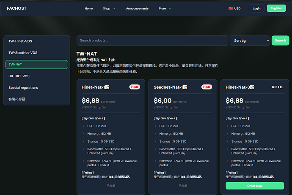Screen dimensions: 292x195
Task: Select the TW-NAT category
Action: [x=37, y=65]
